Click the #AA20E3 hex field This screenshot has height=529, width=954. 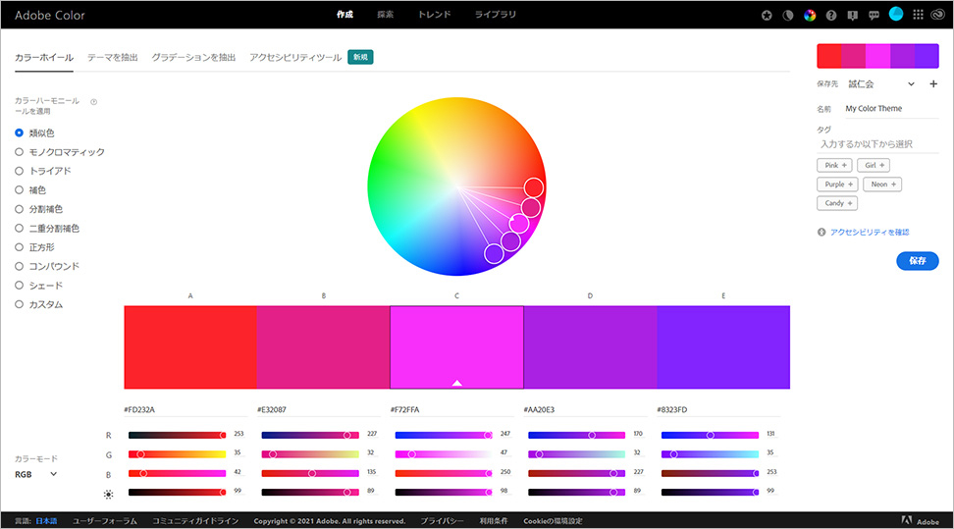coord(585,409)
